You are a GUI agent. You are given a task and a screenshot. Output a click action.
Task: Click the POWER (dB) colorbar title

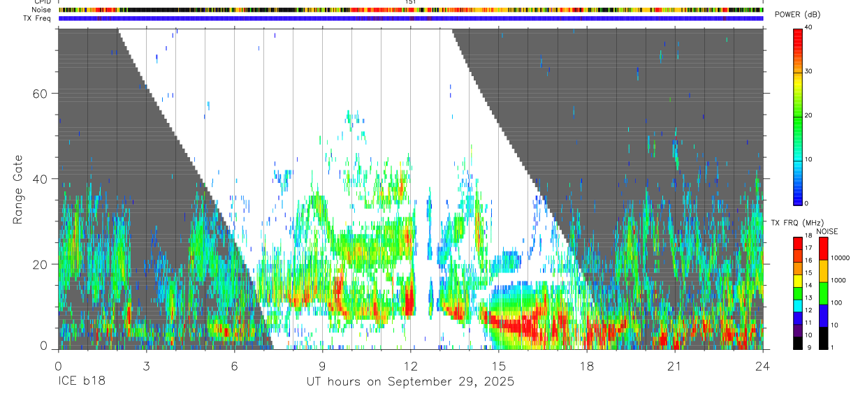(798, 15)
